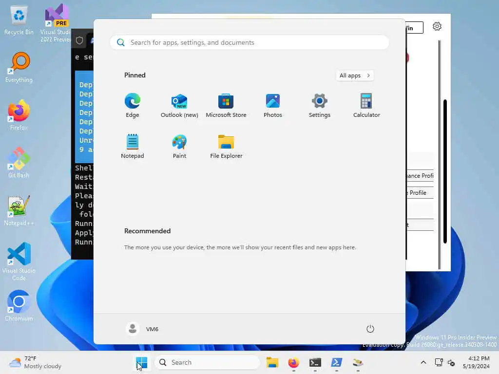This screenshot has height=374, width=499.
Task: Switch to Firefox on the taskbar
Action: coord(294,362)
